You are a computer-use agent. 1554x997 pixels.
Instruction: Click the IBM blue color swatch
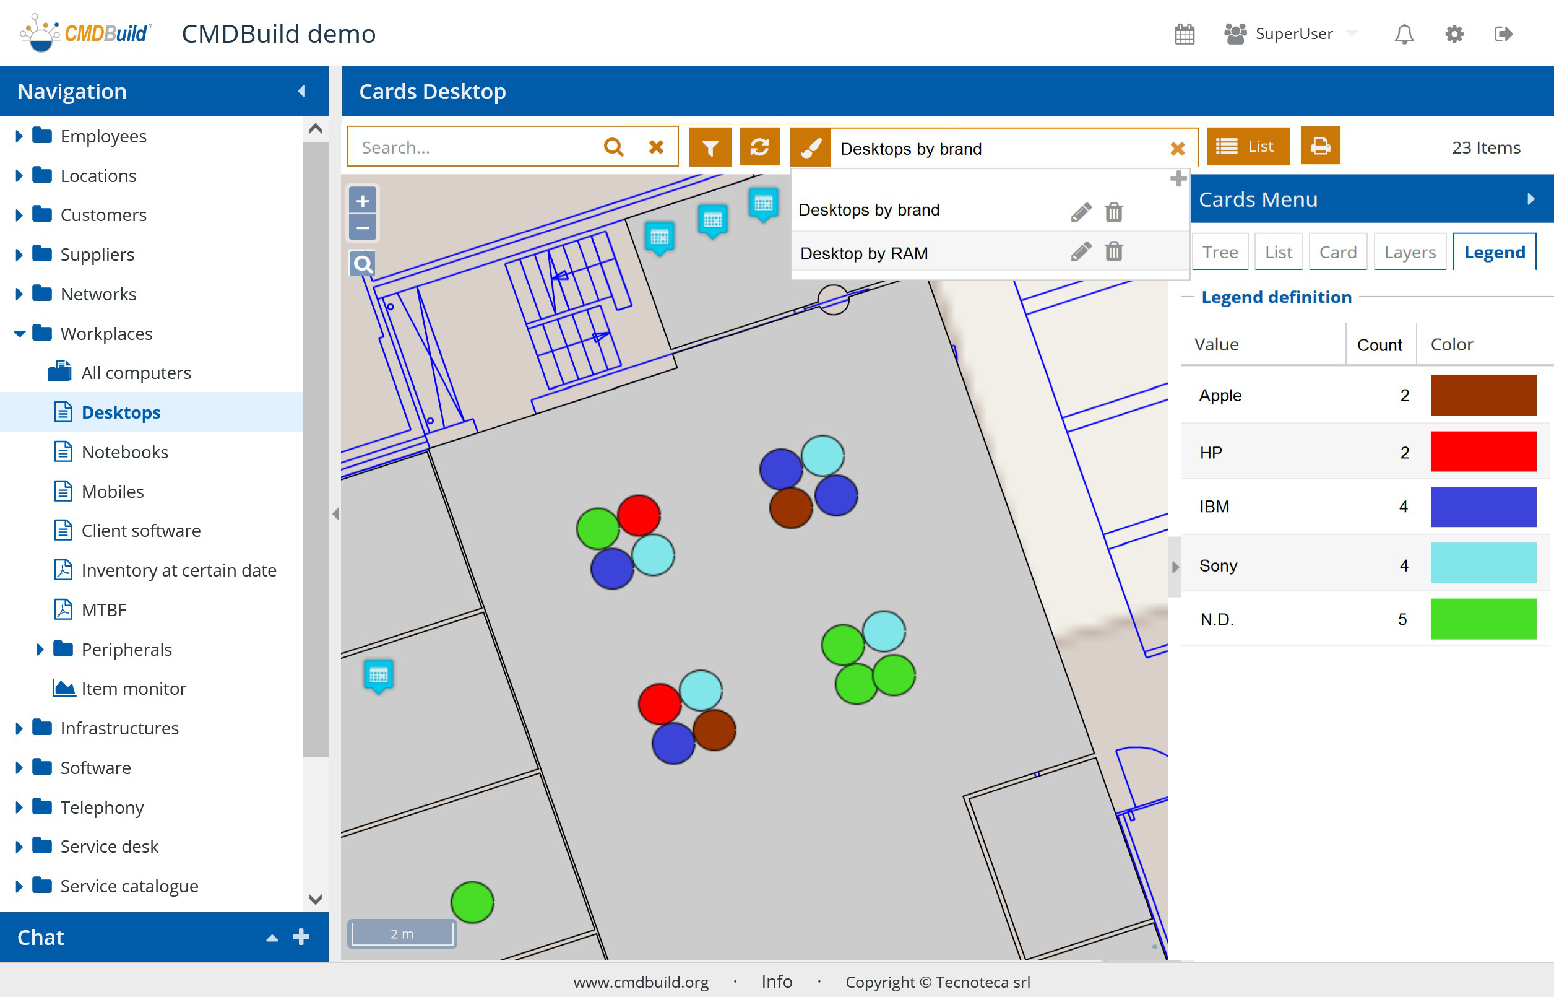click(x=1482, y=507)
